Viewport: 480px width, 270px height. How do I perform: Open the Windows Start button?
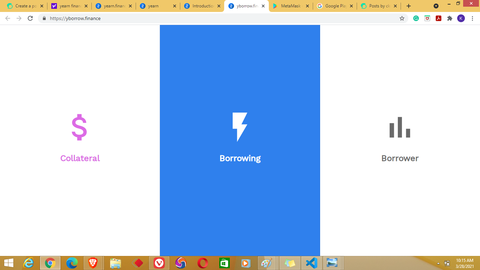click(8, 263)
